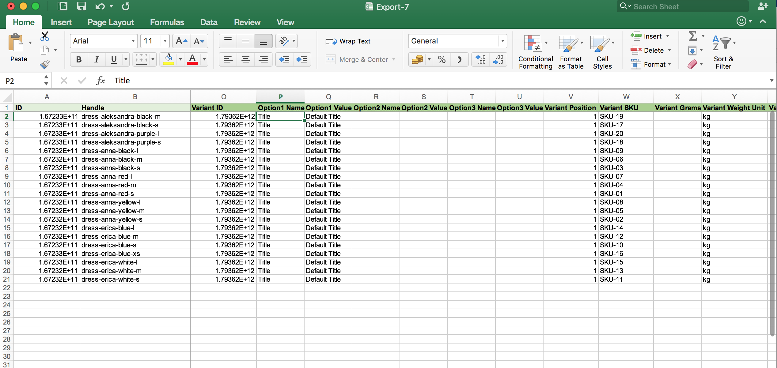Click the Increase Indent icon
The height and width of the screenshot is (368, 777).
(x=302, y=59)
